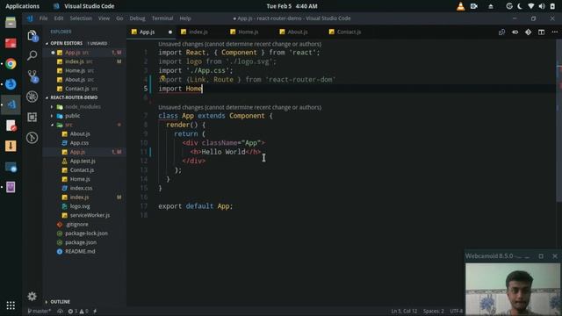Open the Go menu

(x=119, y=18)
